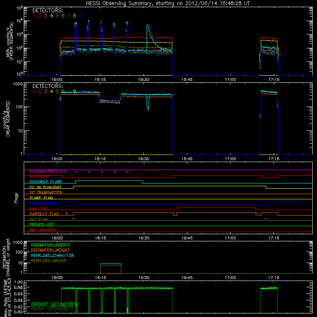Click the REAR_DEC_WEIGHT legend entry
The width and height of the screenshot is (317, 317).
(x=49, y=261)
